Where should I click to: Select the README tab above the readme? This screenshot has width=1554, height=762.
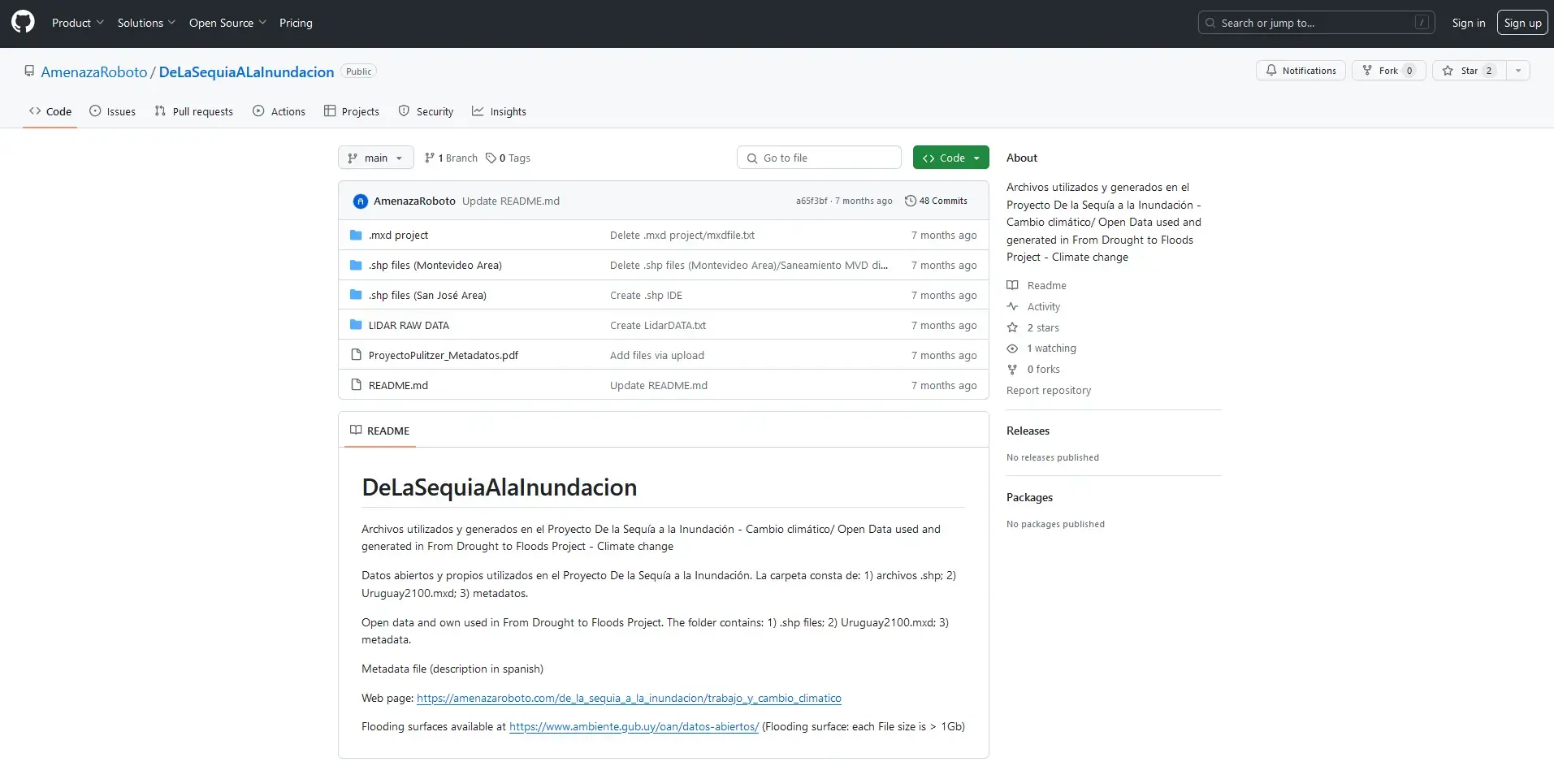point(379,431)
